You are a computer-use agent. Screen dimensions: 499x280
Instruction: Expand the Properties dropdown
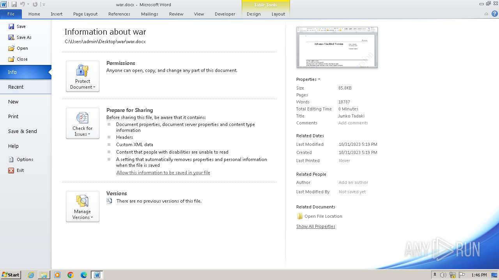pyautogui.click(x=308, y=79)
